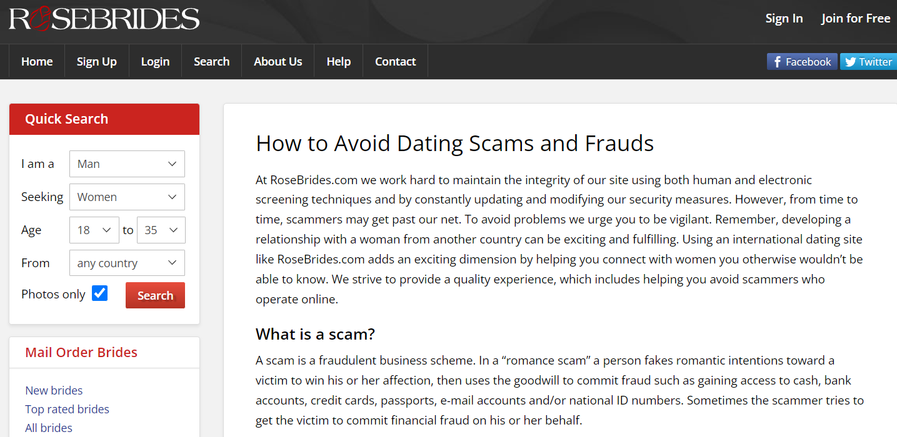
Task: Select the About Us menu item
Action: click(278, 61)
